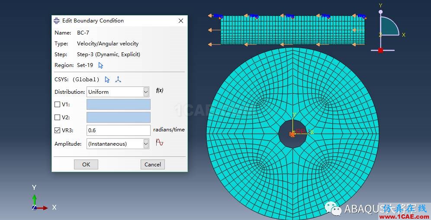The image size is (431, 220).
Task: Click the 'Set-19' region text
Action: click(x=85, y=65)
